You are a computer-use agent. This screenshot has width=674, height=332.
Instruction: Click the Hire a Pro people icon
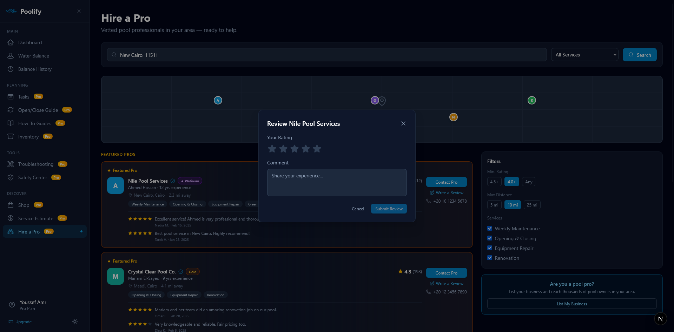11,231
